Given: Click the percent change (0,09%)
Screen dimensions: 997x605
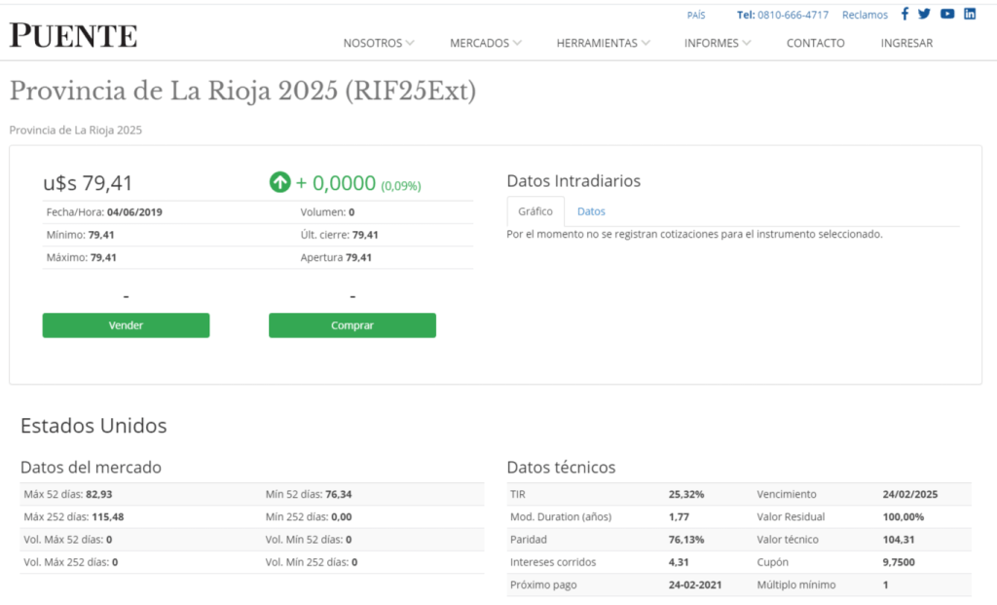Looking at the screenshot, I should coord(401,186).
